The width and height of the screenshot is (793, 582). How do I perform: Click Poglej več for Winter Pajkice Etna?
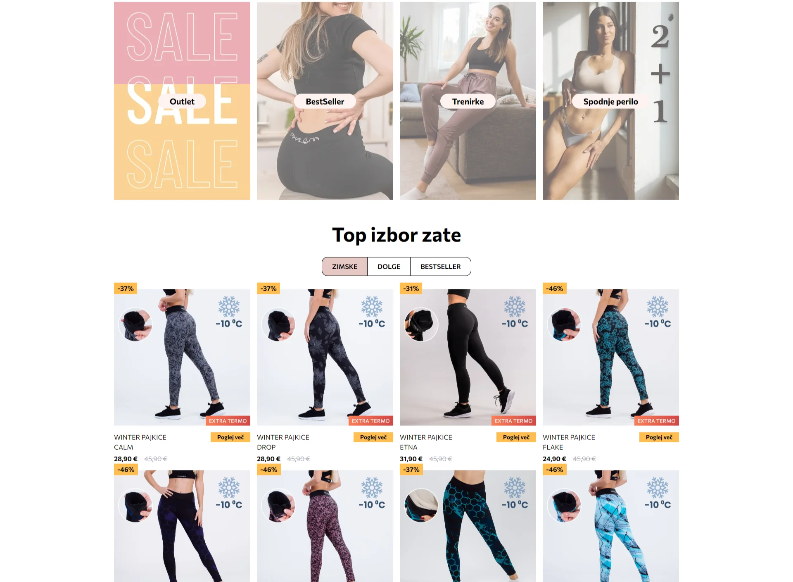(x=516, y=437)
